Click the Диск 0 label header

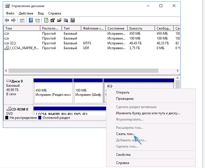point(17,81)
